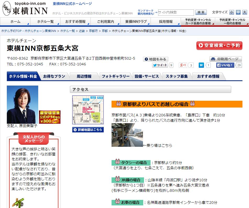The image size is (249, 208).
Task: Click the タクシーの場合 label
Action: (x=131, y=162)
